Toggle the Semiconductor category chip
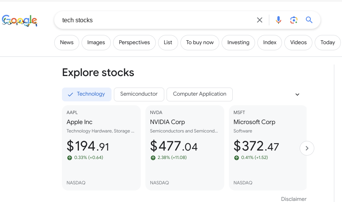The height and width of the screenshot is (202, 342). [x=139, y=94]
